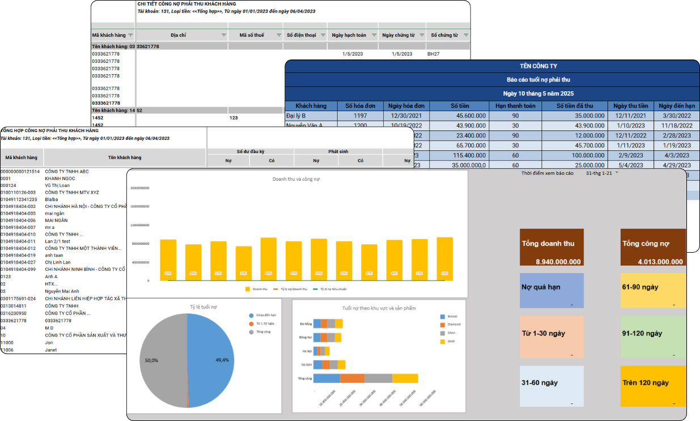Click the Tổng công nợ summary card
This screenshot has width=700, height=421.
(x=653, y=248)
